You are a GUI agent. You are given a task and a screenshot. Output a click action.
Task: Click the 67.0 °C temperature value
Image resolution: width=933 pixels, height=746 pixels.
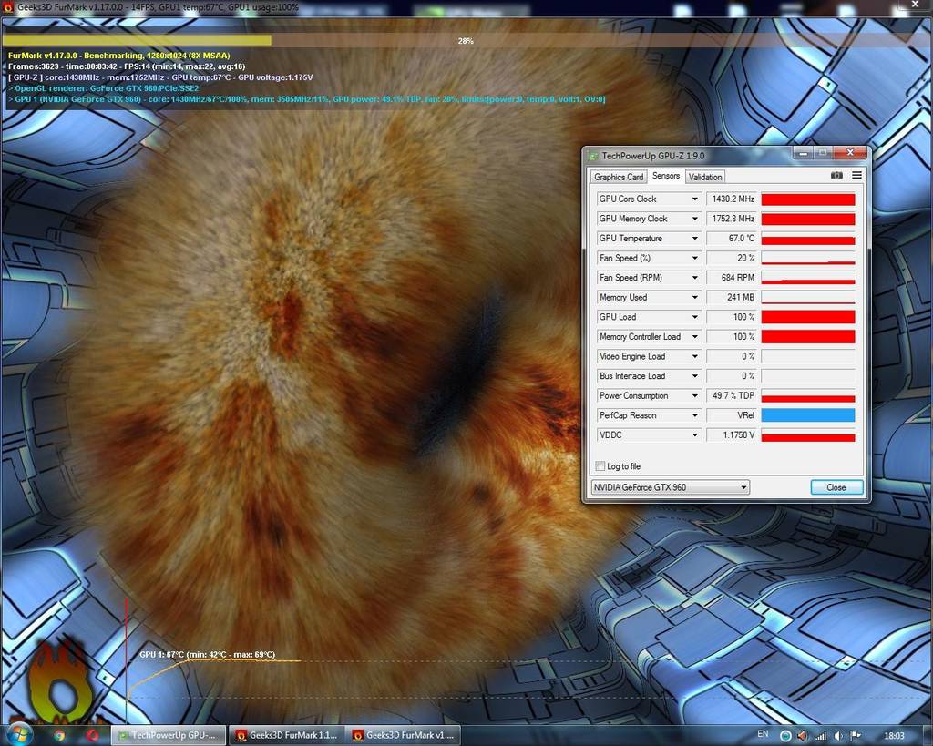click(x=731, y=239)
